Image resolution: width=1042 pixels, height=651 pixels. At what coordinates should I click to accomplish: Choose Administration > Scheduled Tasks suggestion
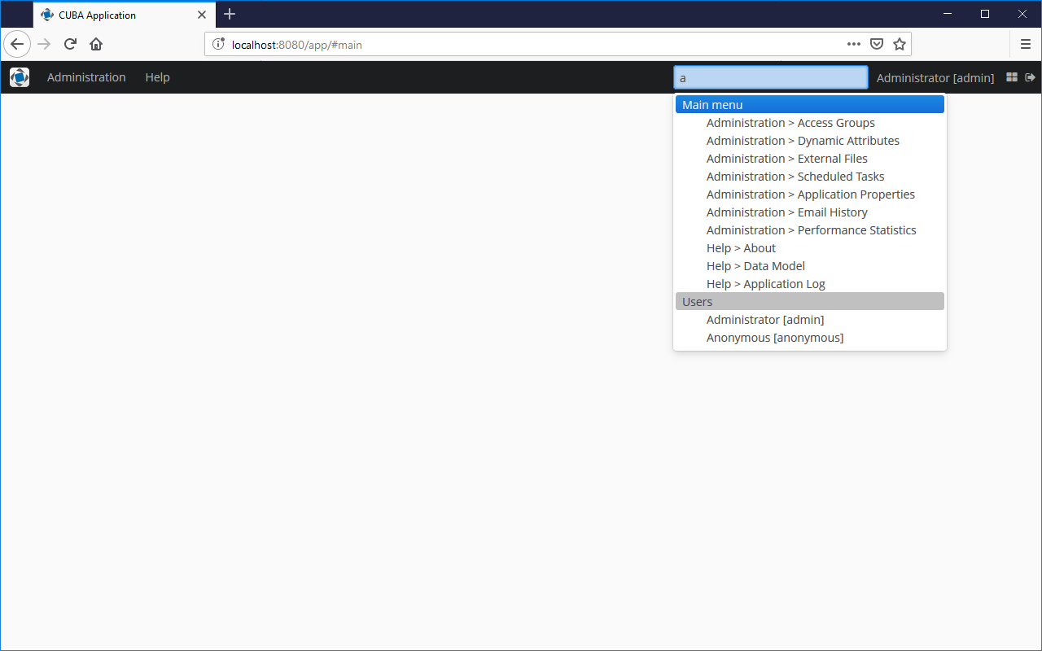coord(810,177)
